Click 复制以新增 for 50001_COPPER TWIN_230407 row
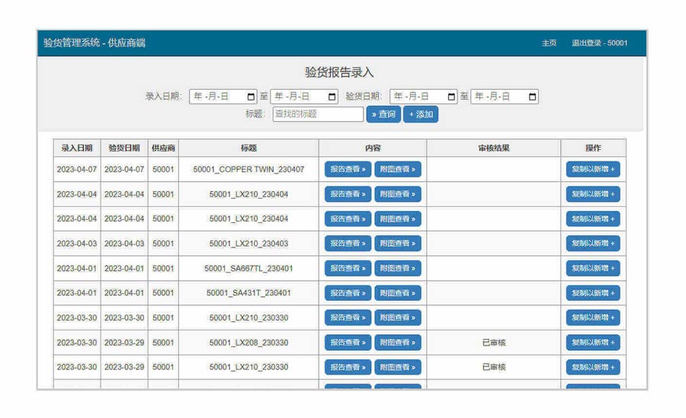Viewport: 686px width, 418px height. 592,169
